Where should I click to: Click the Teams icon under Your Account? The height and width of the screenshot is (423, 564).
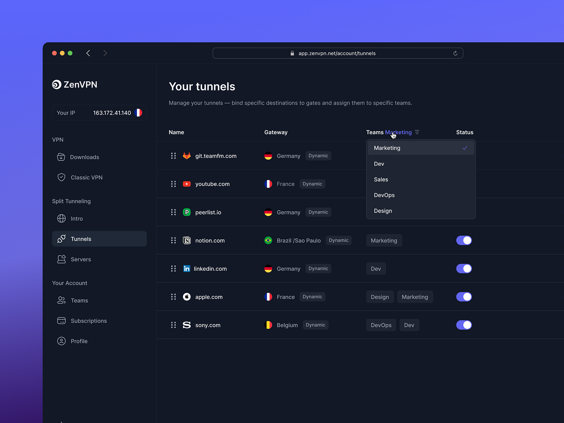(x=61, y=300)
